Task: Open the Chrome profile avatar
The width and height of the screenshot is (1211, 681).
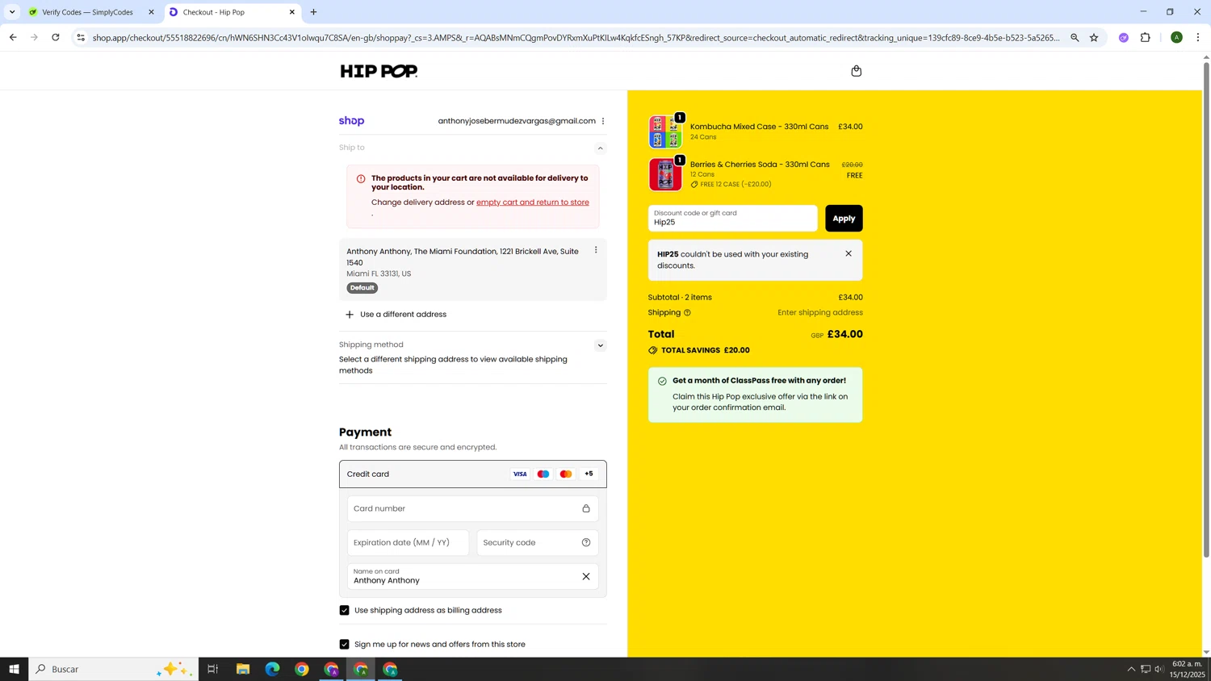Action: pyautogui.click(x=1176, y=37)
